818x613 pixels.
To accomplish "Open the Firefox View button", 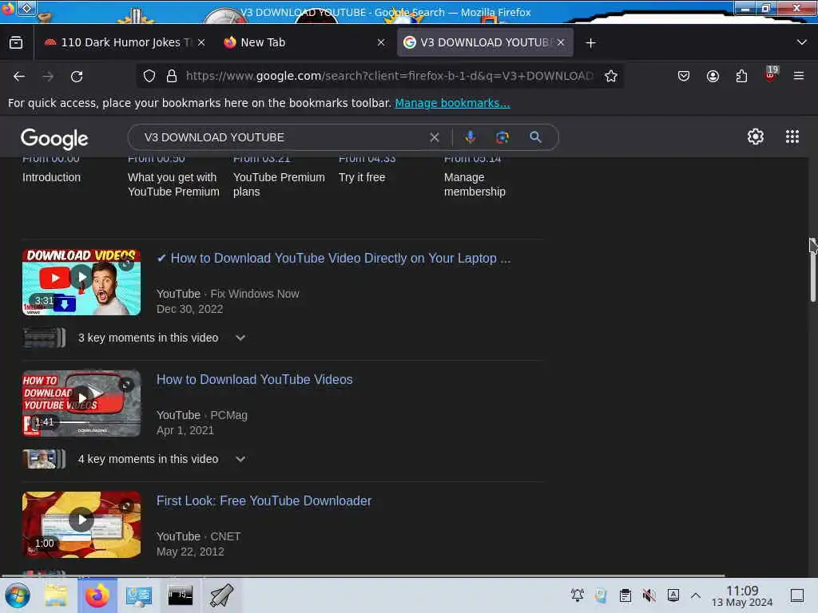I will click(16, 43).
